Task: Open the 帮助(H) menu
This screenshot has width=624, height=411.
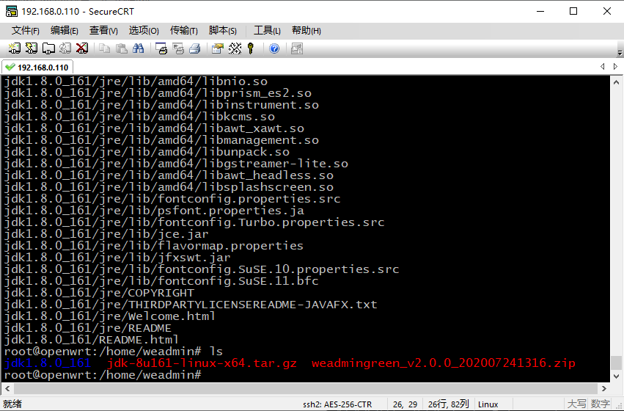Action: (x=306, y=30)
